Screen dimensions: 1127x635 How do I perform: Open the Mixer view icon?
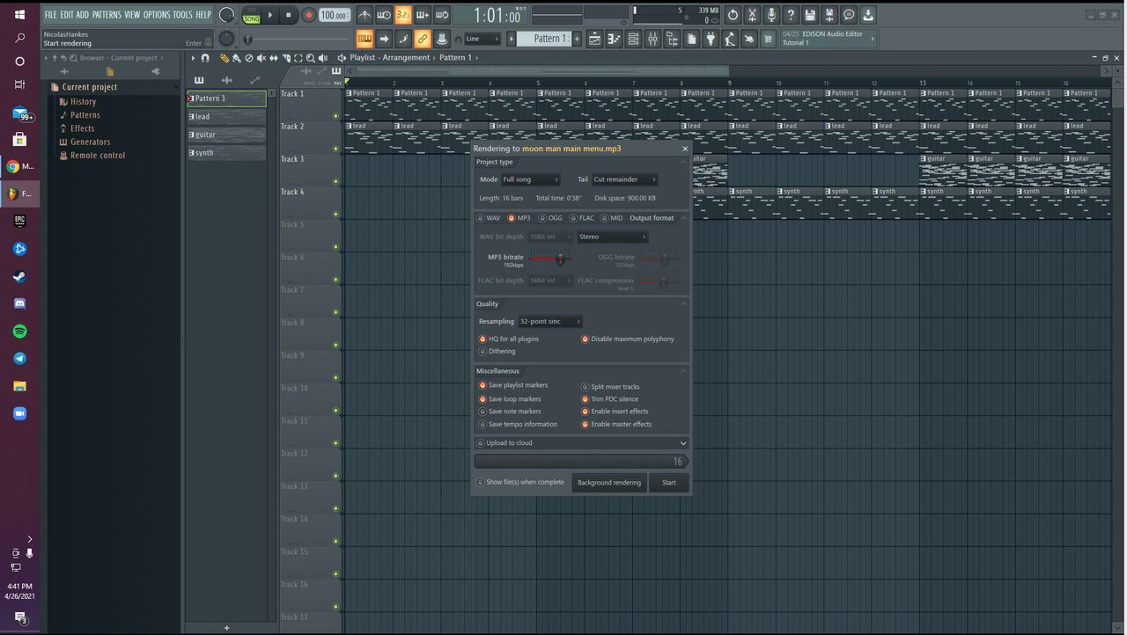pos(652,39)
